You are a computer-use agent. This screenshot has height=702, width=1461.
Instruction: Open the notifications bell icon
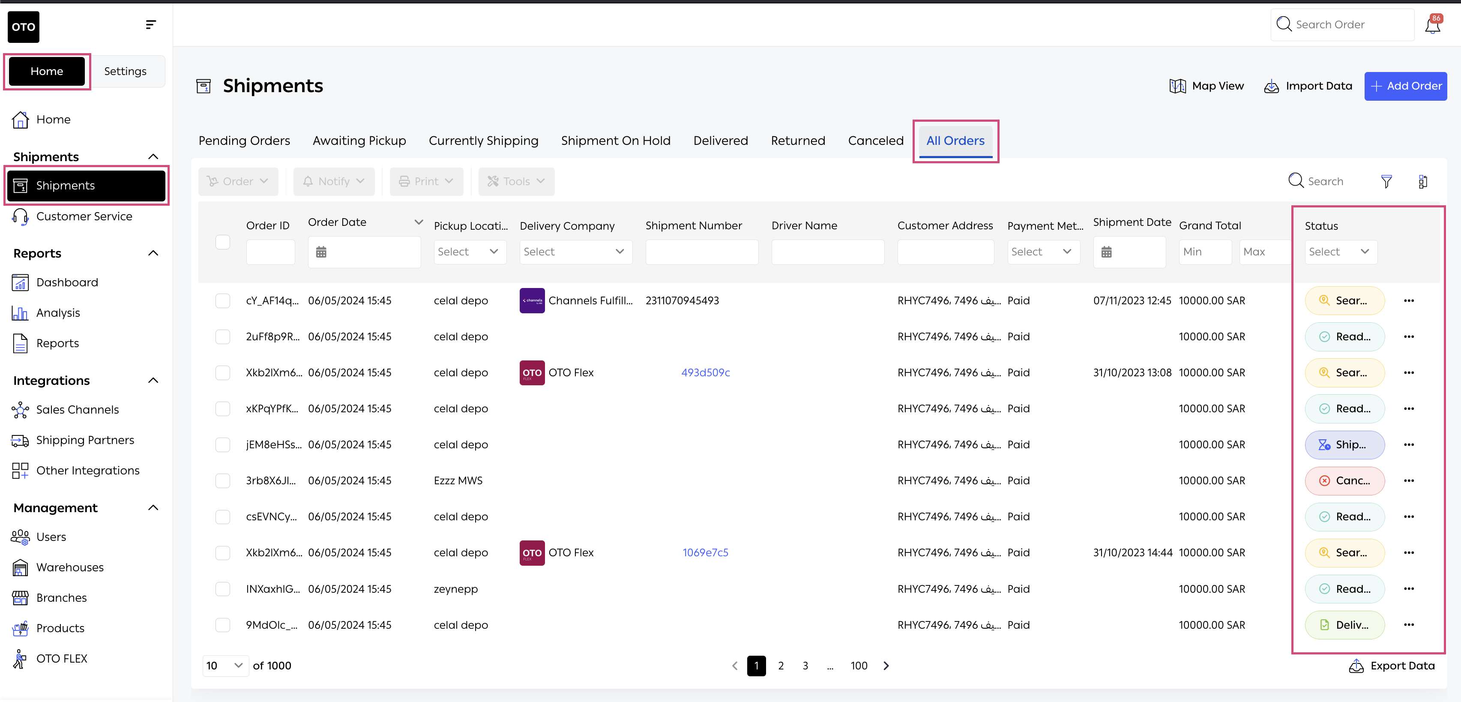(1432, 25)
